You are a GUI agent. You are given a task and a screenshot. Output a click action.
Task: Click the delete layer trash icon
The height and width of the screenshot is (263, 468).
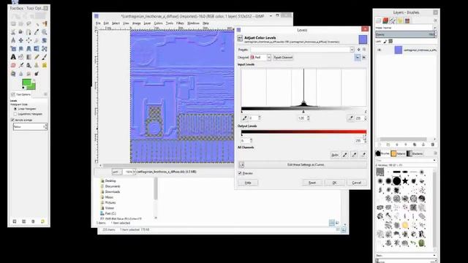tap(432, 145)
